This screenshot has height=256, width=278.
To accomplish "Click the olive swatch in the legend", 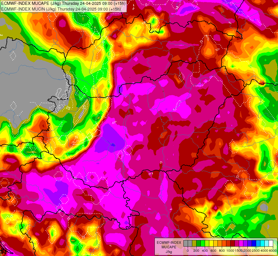I will (194, 243).
